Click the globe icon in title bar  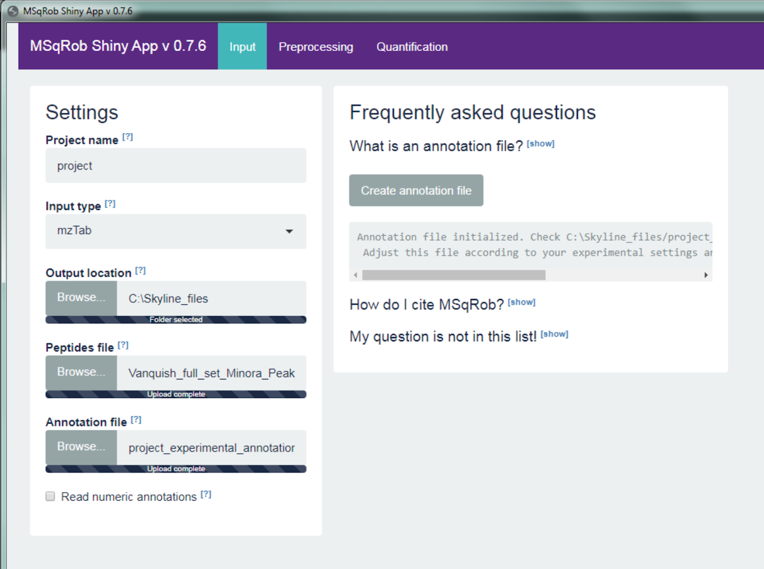coord(13,11)
